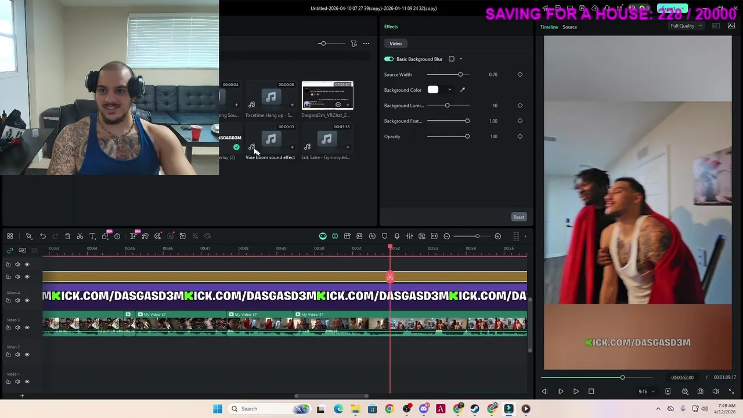Select the Video sub-tab in Effects

pyautogui.click(x=395, y=44)
